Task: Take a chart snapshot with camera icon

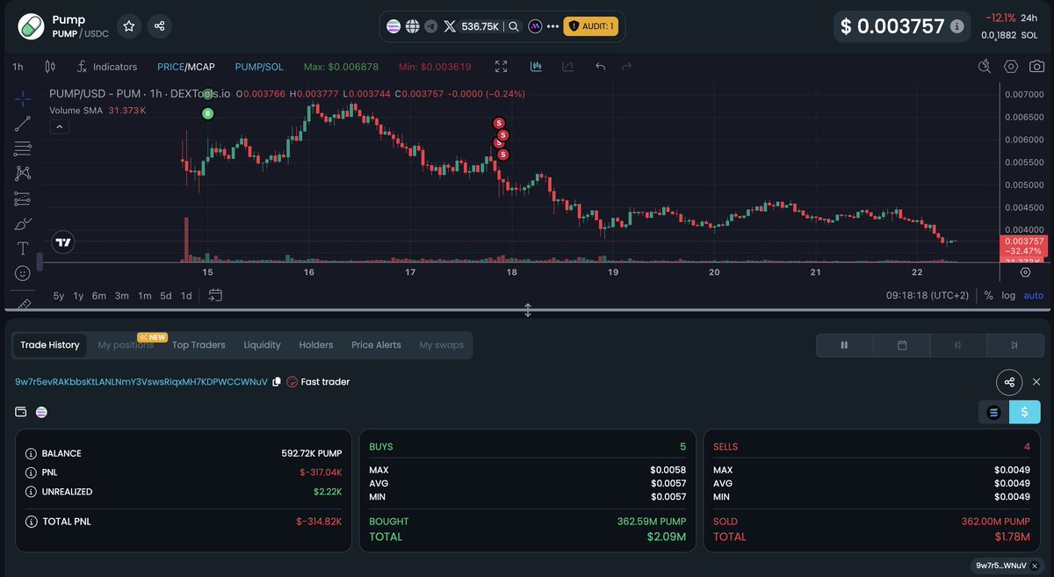Action: point(1037,67)
